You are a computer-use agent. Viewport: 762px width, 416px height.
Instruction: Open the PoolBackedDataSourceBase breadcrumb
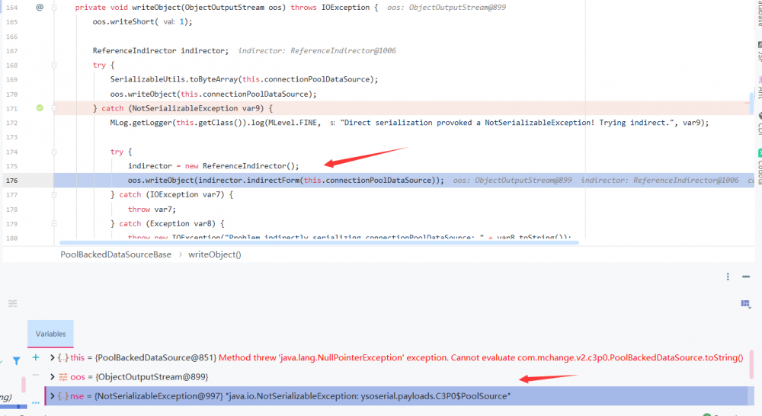(116, 254)
